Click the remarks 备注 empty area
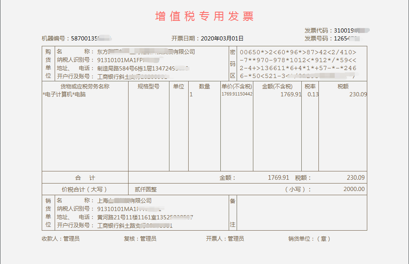The image size is (409, 264). (301, 213)
